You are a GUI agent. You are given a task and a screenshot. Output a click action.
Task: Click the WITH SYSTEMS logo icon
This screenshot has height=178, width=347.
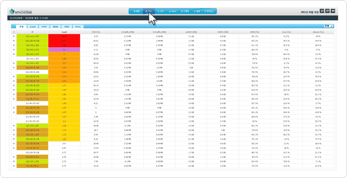point(12,12)
